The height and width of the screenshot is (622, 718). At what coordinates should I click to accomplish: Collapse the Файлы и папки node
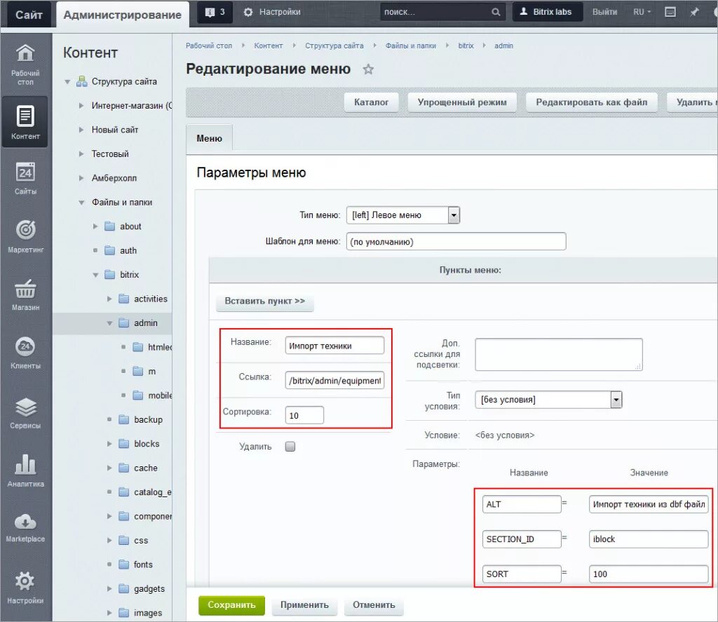pyautogui.click(x=81, y=203)
